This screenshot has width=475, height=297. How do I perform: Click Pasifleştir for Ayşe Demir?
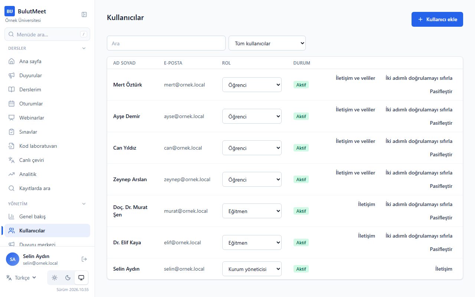tap(441, 123)
